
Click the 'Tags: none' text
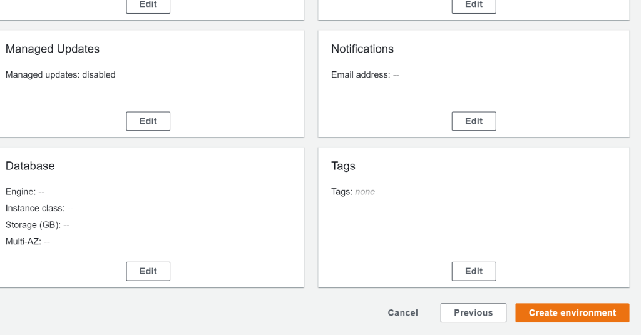(353, 192)
